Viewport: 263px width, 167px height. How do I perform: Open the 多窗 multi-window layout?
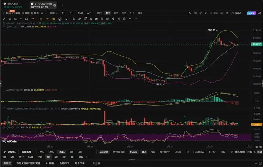(26, 13)
